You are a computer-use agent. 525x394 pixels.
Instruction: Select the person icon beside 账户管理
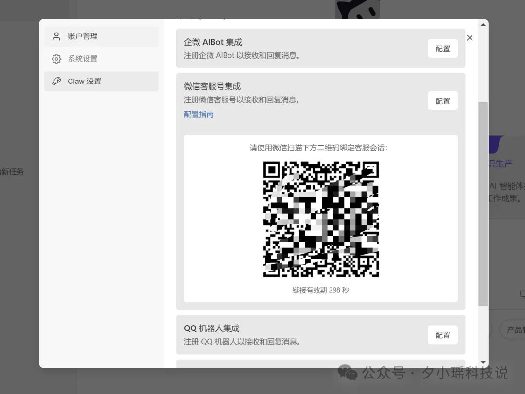click(56, 36)
